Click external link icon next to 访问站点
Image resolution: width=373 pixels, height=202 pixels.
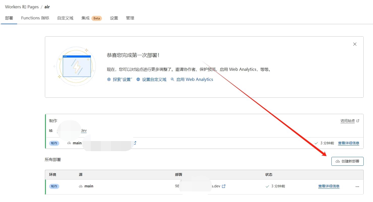[358, 121]
